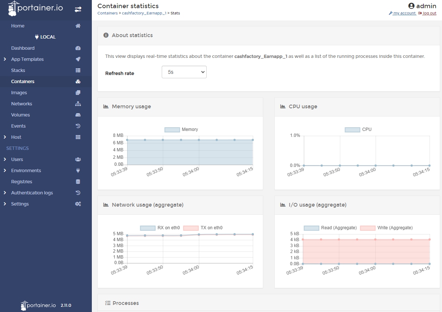Open cashfactory_Earnapp_1 breadcrumb link

coord(144,13)
